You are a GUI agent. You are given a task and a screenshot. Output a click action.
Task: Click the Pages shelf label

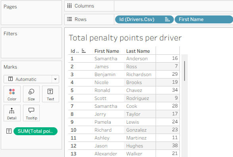10,7
